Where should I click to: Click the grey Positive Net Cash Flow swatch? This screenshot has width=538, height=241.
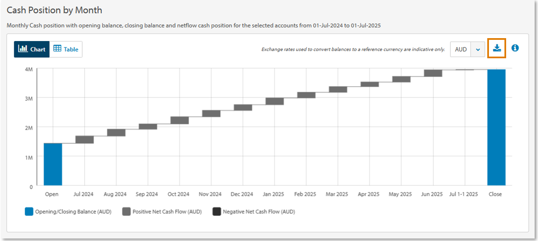pos(126,212)
